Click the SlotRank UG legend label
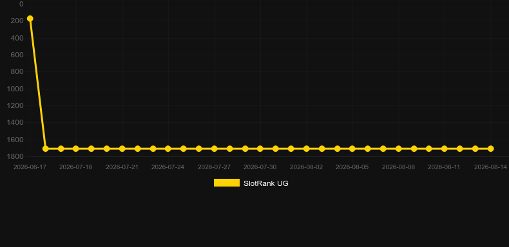509x247 pixels. 266,183
